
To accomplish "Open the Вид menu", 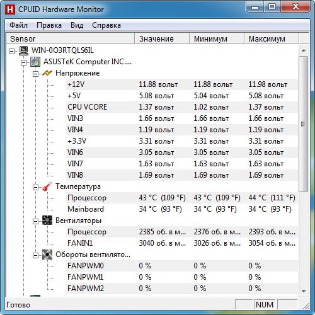I will coord(77,25).
